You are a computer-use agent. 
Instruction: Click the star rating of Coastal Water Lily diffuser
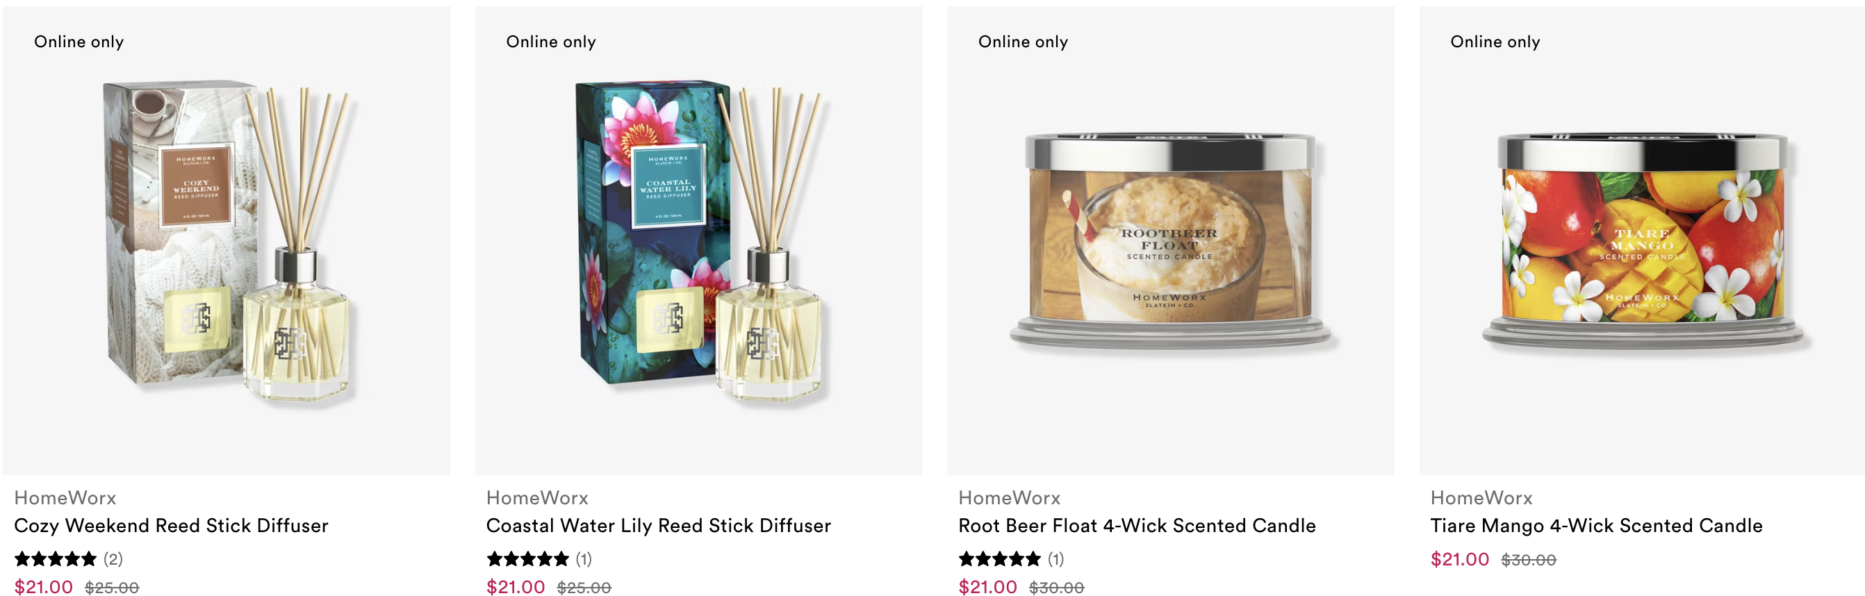[528, 559]
